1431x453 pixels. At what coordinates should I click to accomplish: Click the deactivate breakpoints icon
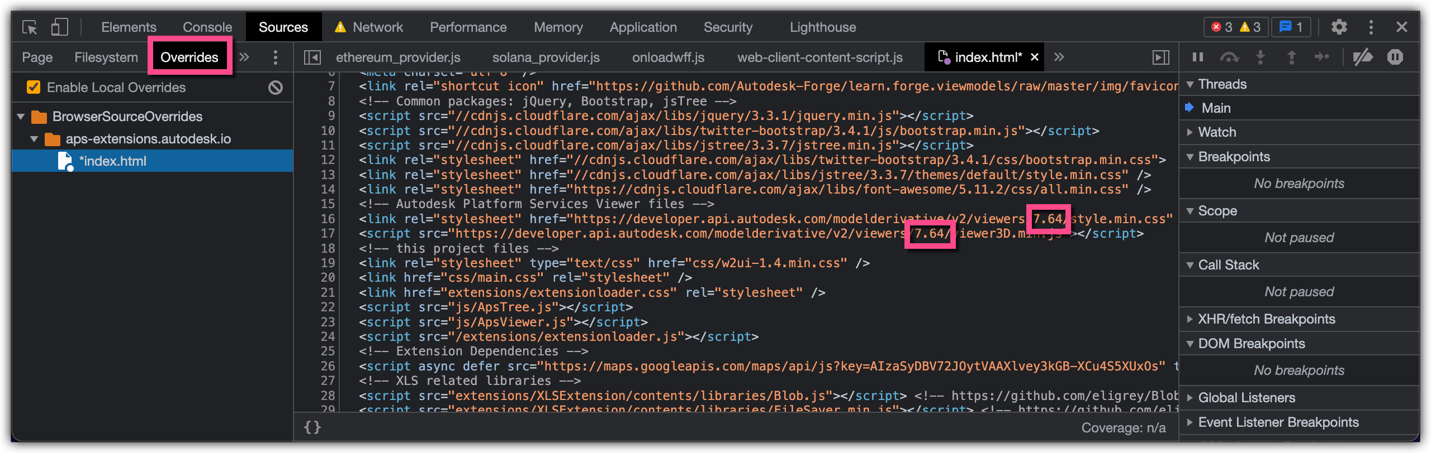click(1362, 57)
